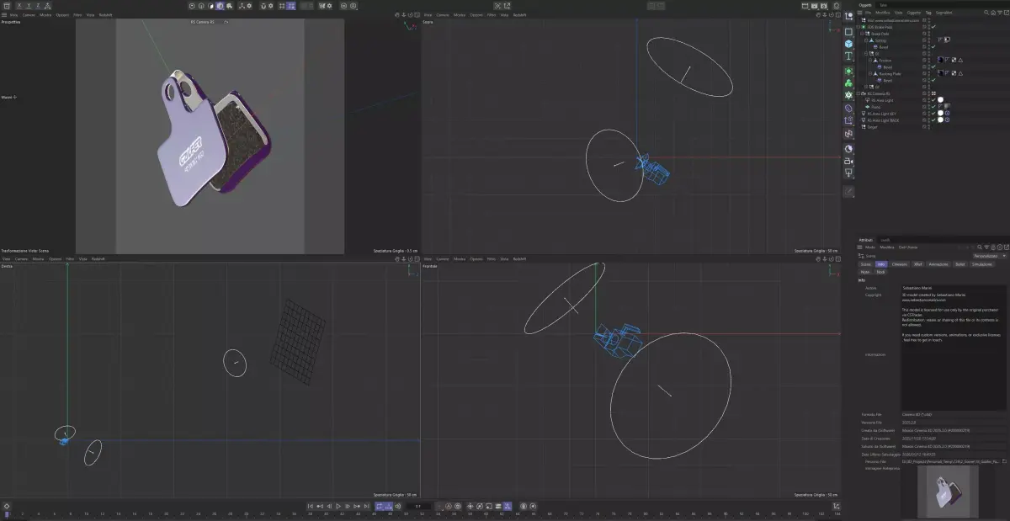Screen dimensions: 1010x521
Task: Play the animation forward
Action: [x=338, y=506]
